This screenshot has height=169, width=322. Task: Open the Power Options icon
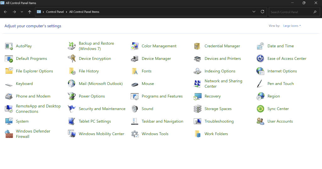72,96
